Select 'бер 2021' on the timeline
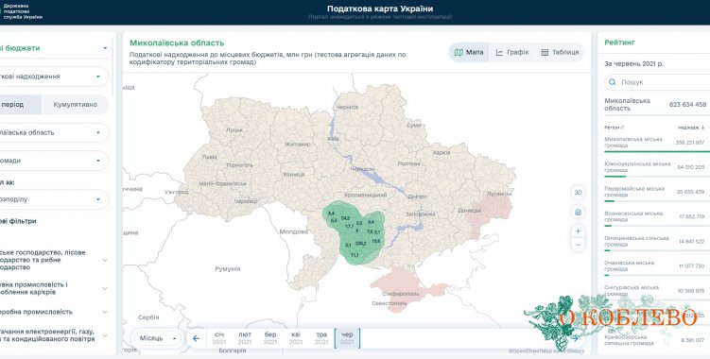Screen dimensions: 710x359 270,338
